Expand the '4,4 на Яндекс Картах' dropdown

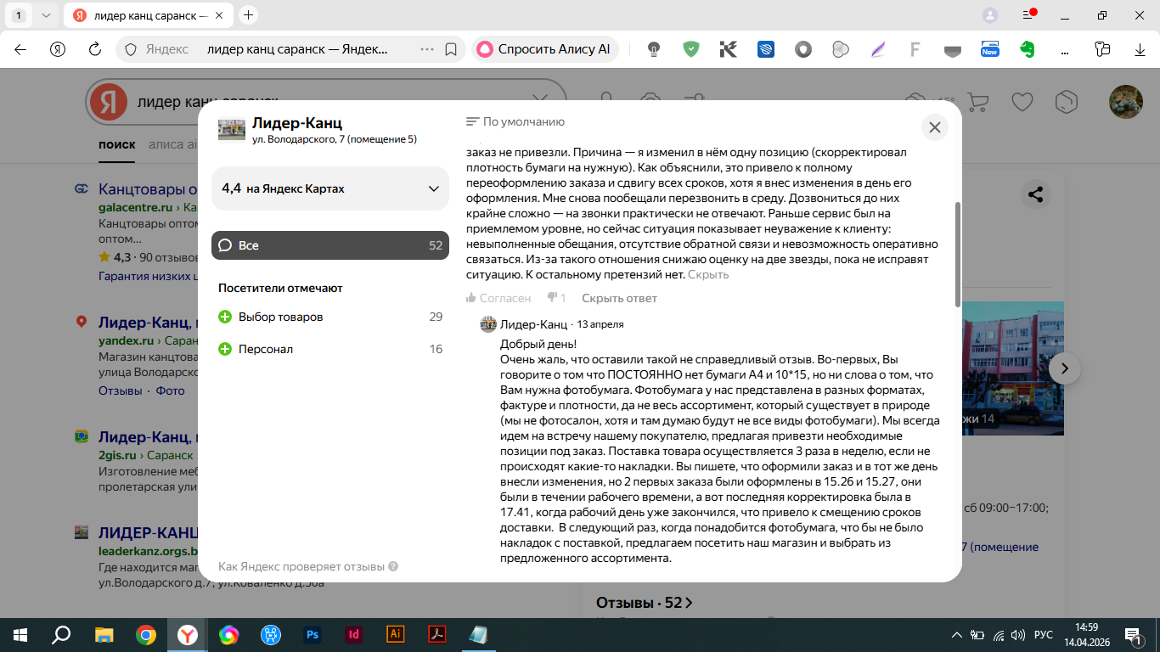(x=329, y=188)
